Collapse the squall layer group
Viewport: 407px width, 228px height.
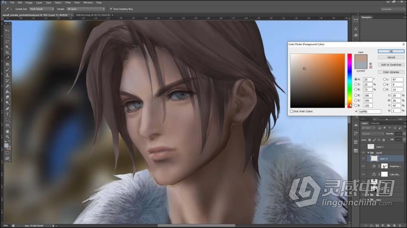(368, 153)
